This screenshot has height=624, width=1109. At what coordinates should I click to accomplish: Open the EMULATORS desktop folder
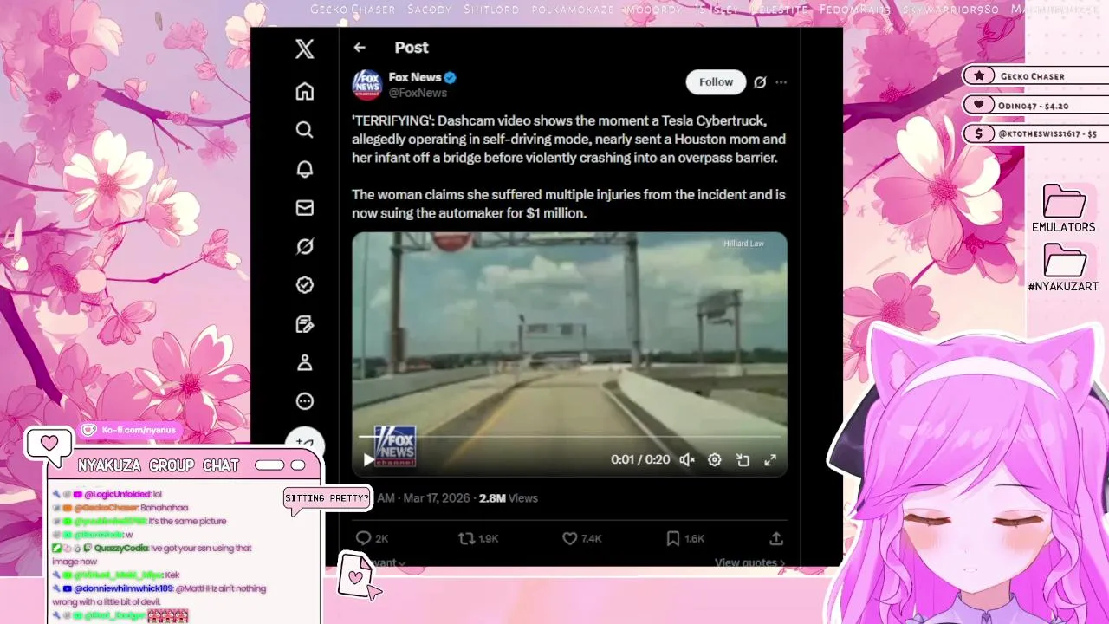[x=1063, y=209]
